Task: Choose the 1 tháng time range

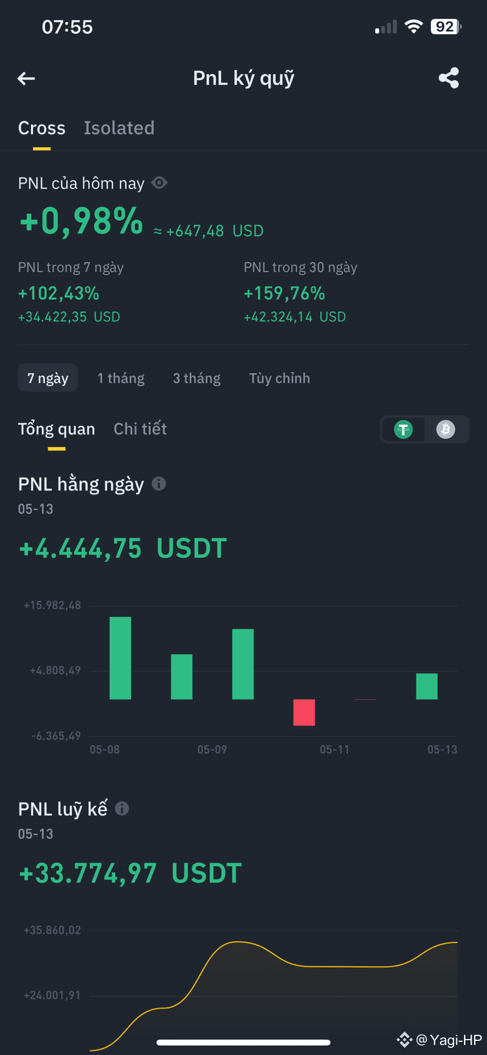Action: 121,378
